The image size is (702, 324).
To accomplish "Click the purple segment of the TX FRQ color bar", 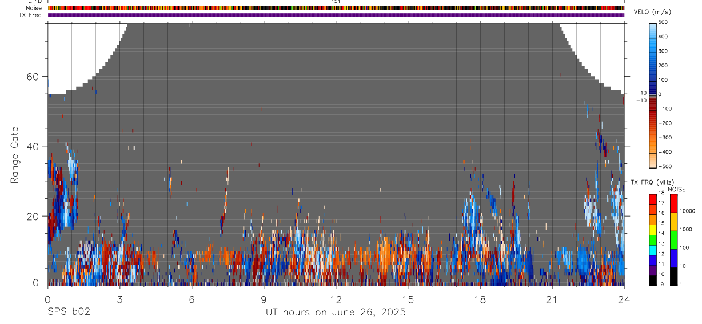I will pyautogui.click(x=653, y=271).
